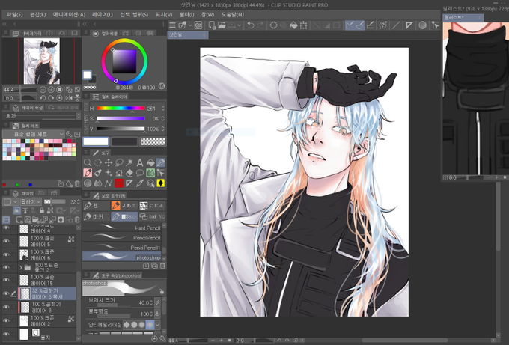Click the New canvas icon
The image size is (509, 345).
tap(212, 25)
